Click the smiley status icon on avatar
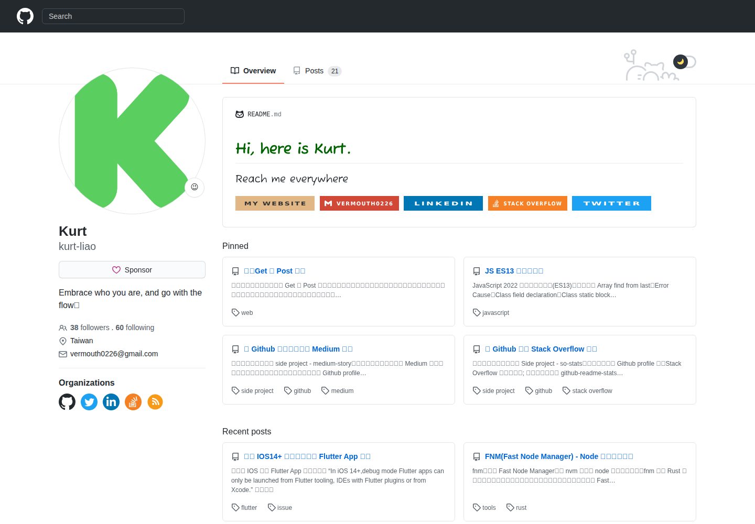Image resolution: width=755 pixels, height=524 pixels. (x=195, y=187)
